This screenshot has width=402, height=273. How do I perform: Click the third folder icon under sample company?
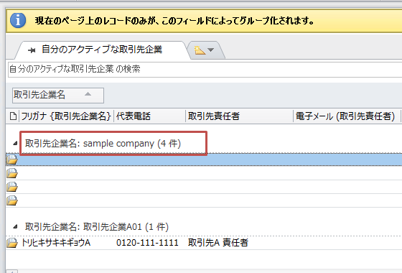click(x=11, y=187)
